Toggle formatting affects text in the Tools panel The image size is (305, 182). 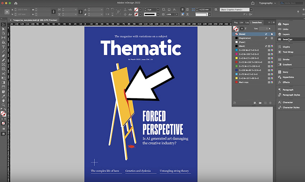[5, 119]
